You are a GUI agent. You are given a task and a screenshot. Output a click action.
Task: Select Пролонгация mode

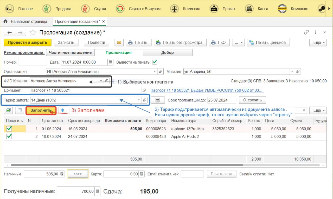point(119,53)
